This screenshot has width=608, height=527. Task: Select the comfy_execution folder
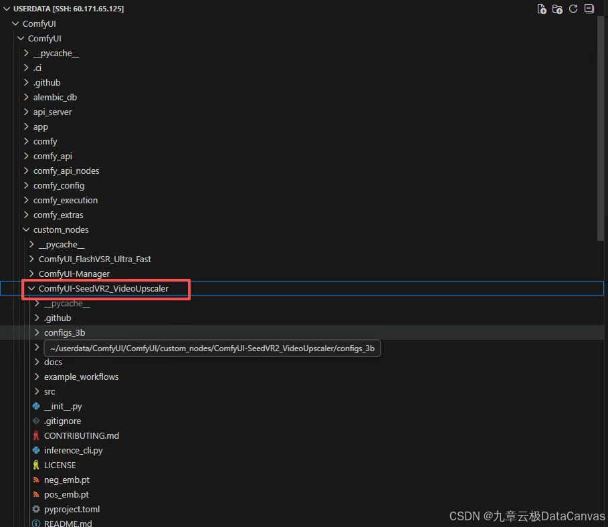pos(66,201)
